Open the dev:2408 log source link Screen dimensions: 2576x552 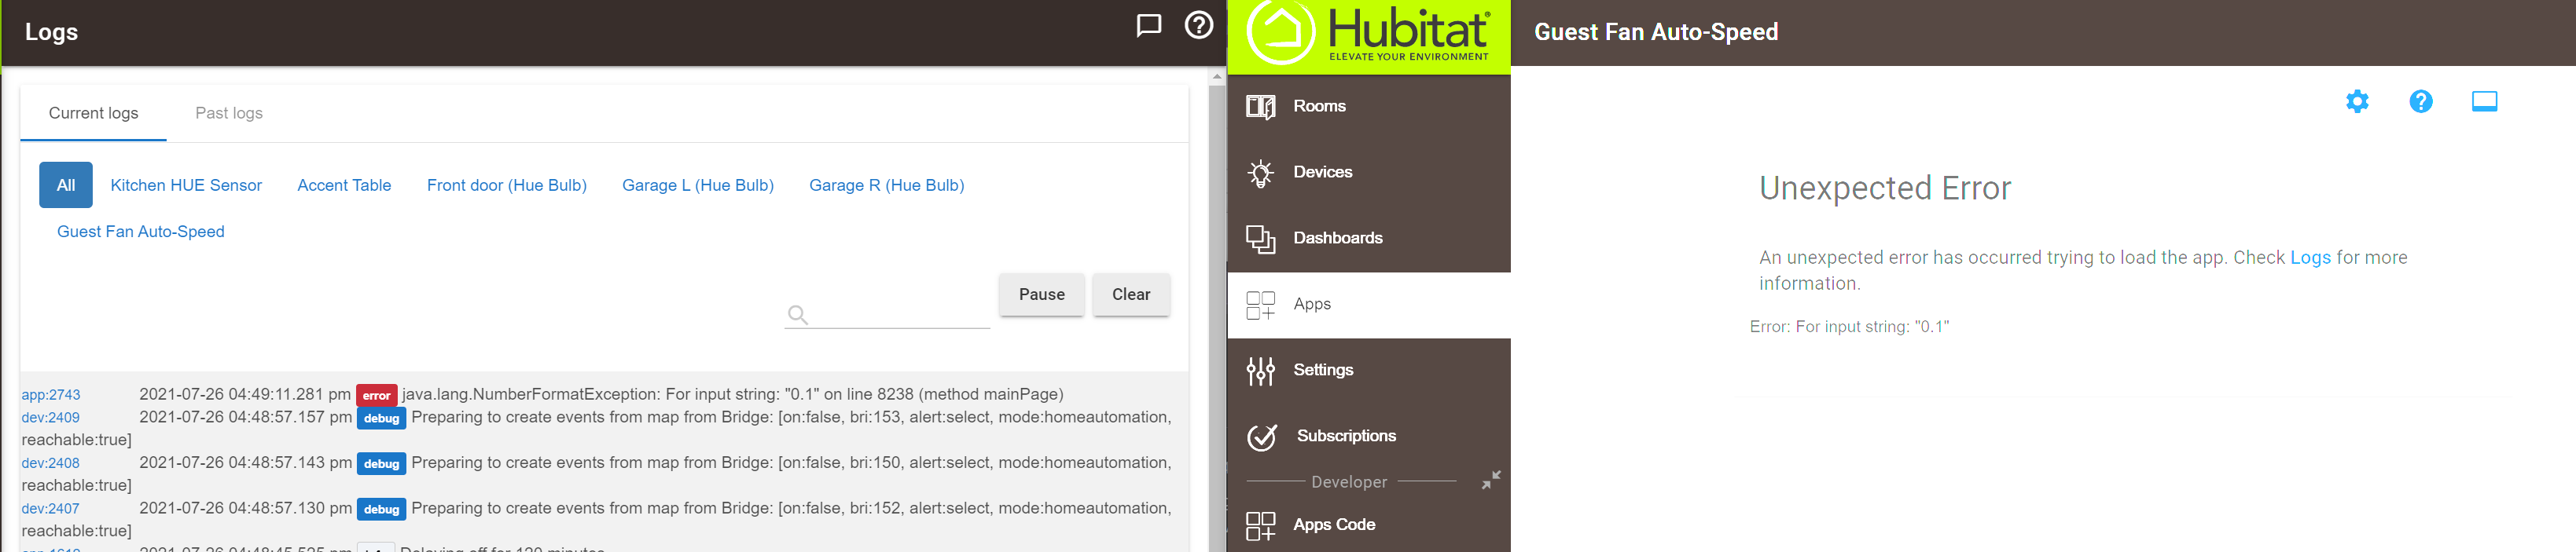51,463
